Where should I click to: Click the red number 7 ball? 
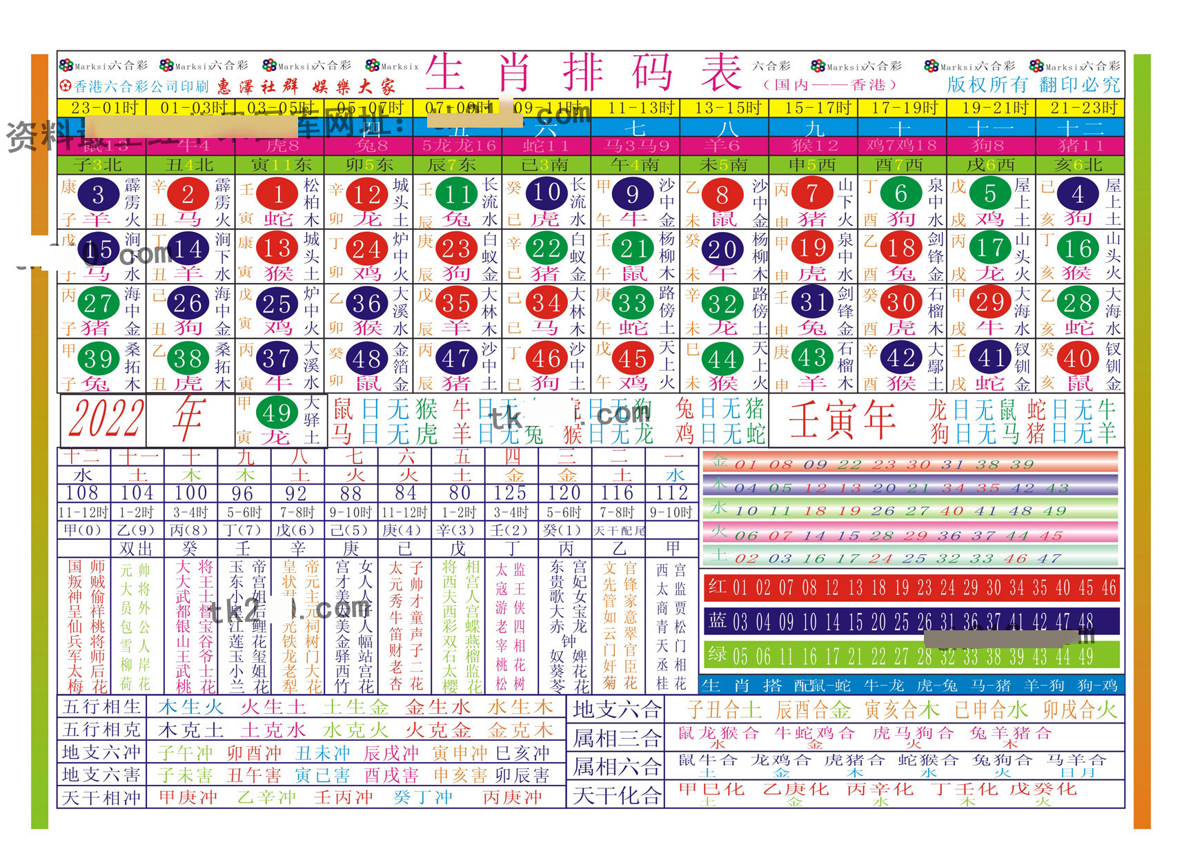click(x=812, y=193)
